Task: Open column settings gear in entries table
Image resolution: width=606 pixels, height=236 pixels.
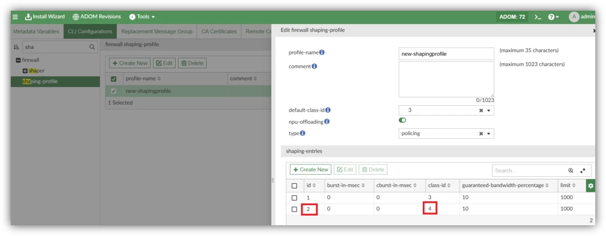Action: tap(590, 186)
